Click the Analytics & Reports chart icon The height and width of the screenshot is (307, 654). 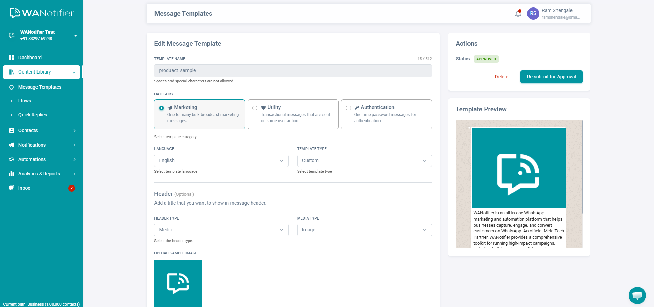(12, 174)
